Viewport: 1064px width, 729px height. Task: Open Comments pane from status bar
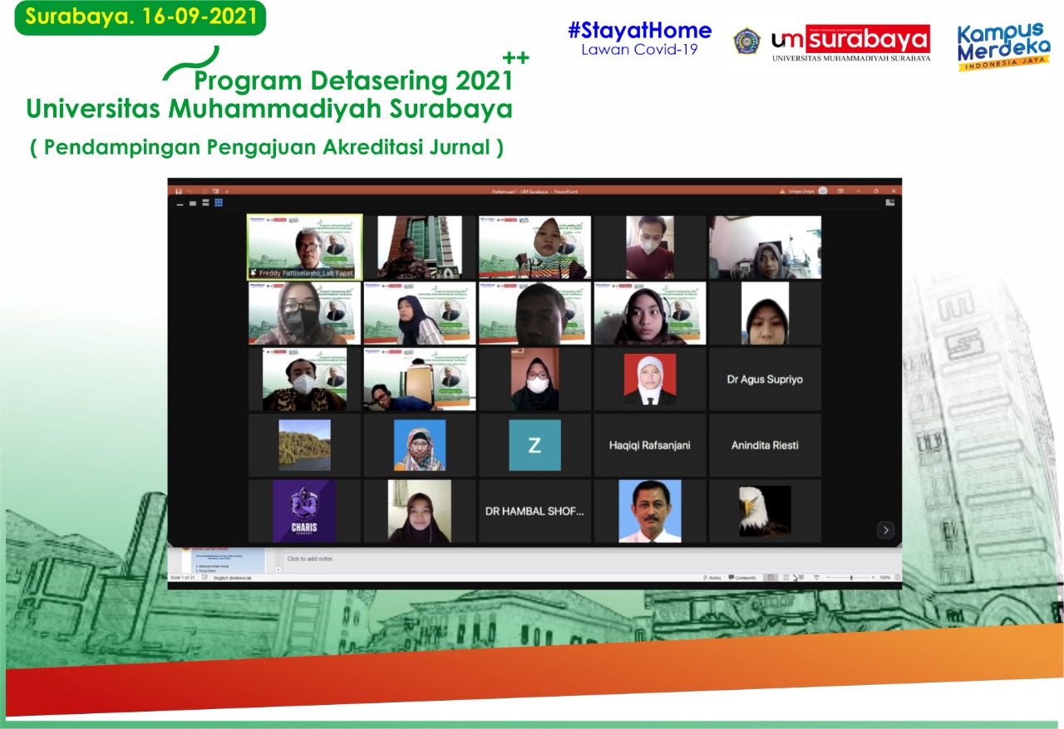coord(742,577)
